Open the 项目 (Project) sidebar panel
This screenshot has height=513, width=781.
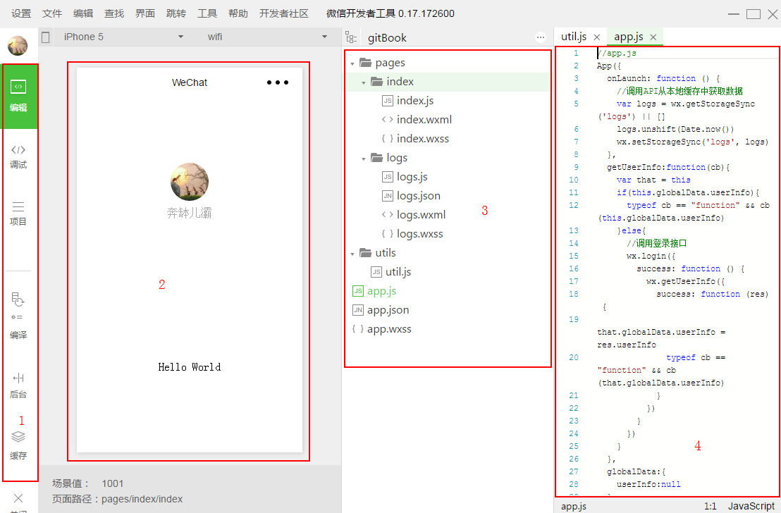point(18,214)
